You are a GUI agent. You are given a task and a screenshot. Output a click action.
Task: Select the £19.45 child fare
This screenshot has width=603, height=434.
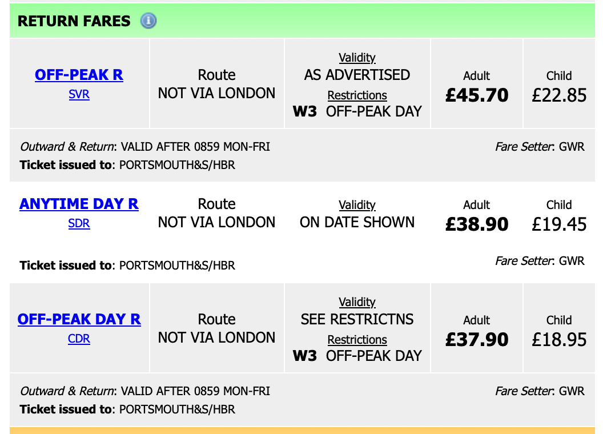coord(558,224)
